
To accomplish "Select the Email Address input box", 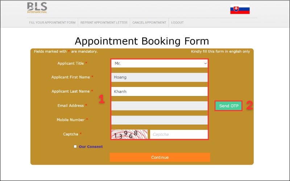I will click(159, 106).
